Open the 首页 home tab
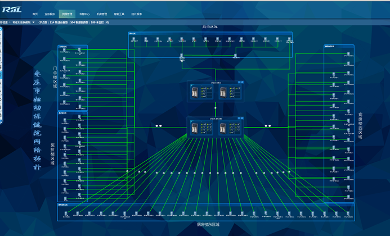 pyautogui.click(x=35, y=13)
